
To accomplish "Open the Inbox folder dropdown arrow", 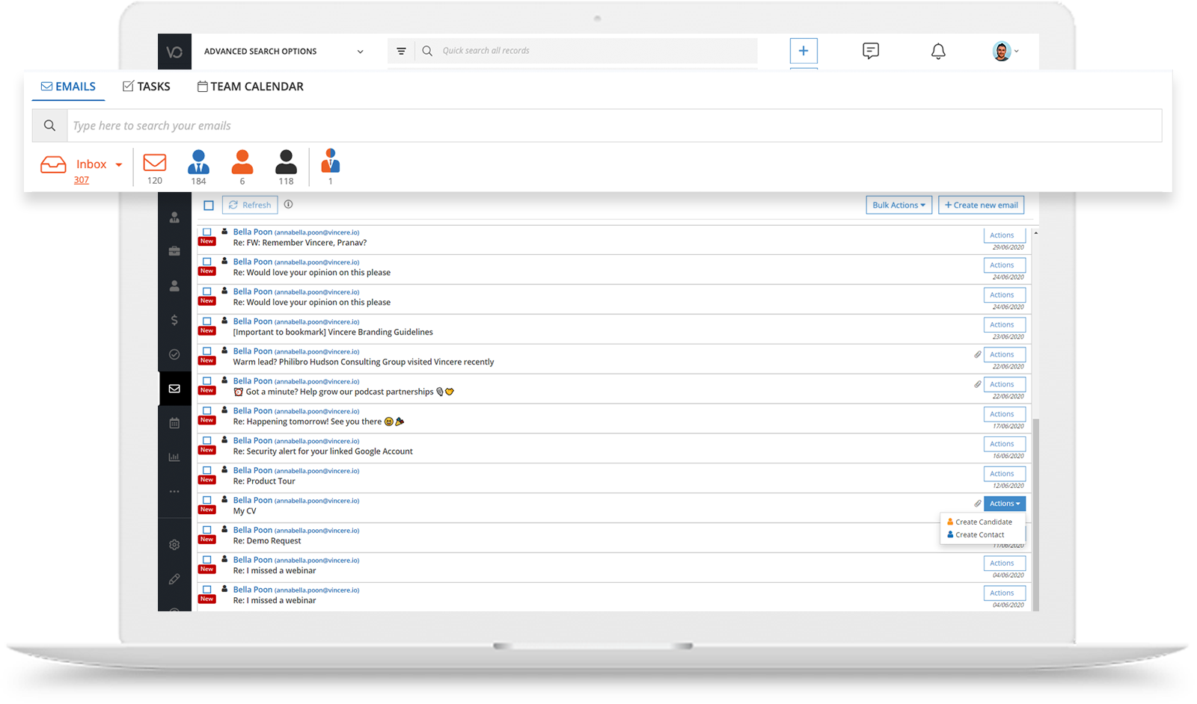I will coord(119,164).
